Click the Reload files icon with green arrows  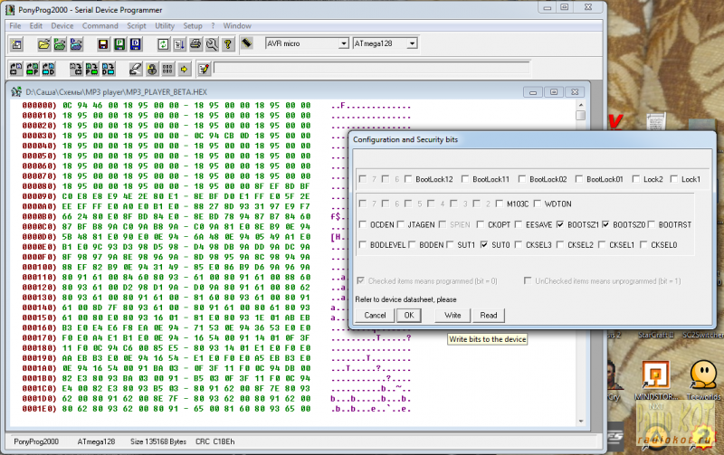pyautogui.click(x=163, y=44)
